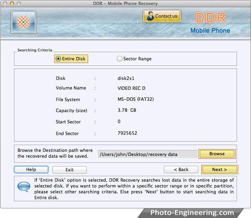
Task: Select the Entire Disk radio option
Action: pyautogui.click(x=71, y=59)
